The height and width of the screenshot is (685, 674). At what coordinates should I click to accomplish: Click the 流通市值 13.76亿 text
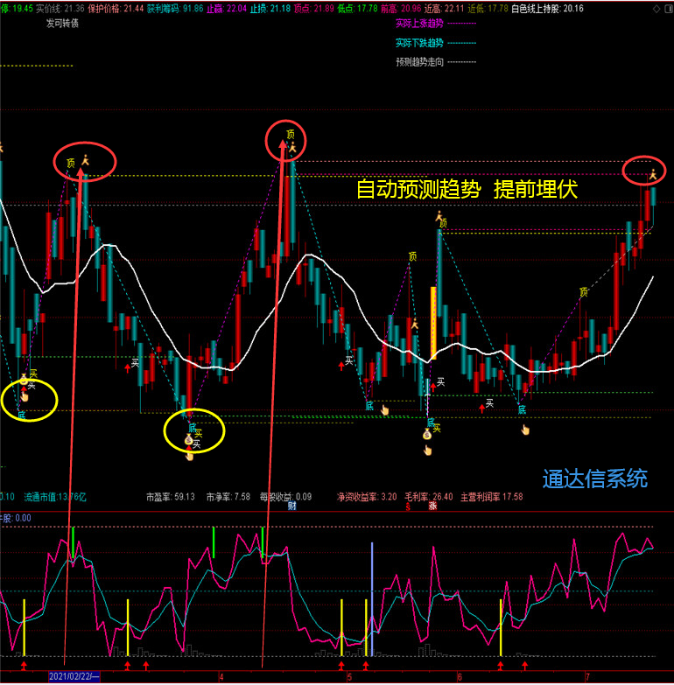[55, 497]
